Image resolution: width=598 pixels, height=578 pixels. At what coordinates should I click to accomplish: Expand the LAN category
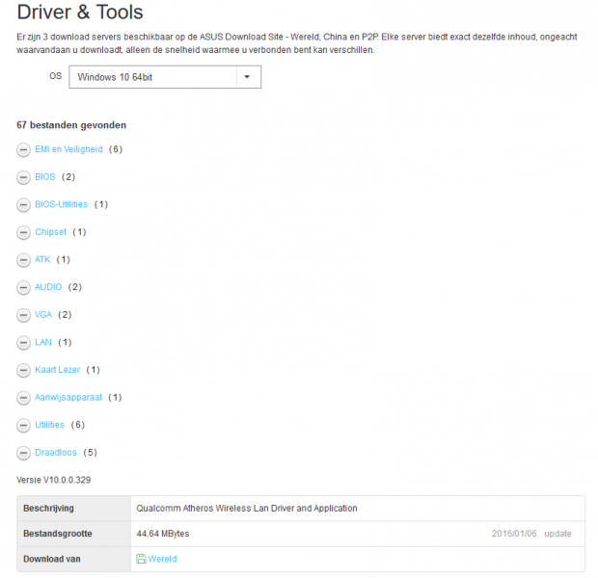click(x=43, y=342)
